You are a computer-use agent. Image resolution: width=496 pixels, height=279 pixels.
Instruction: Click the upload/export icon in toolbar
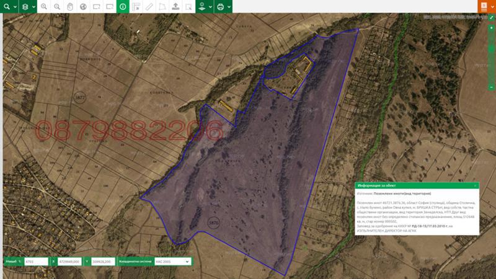175,7
